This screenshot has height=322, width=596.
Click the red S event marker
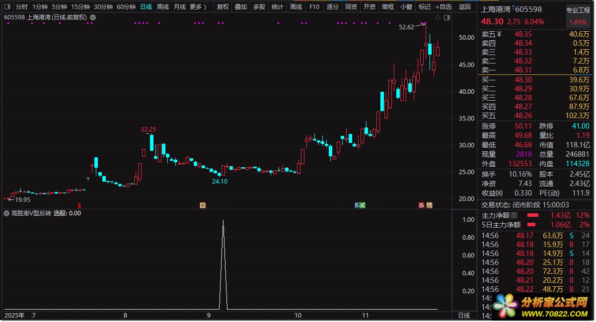click(x=78, y=205)
